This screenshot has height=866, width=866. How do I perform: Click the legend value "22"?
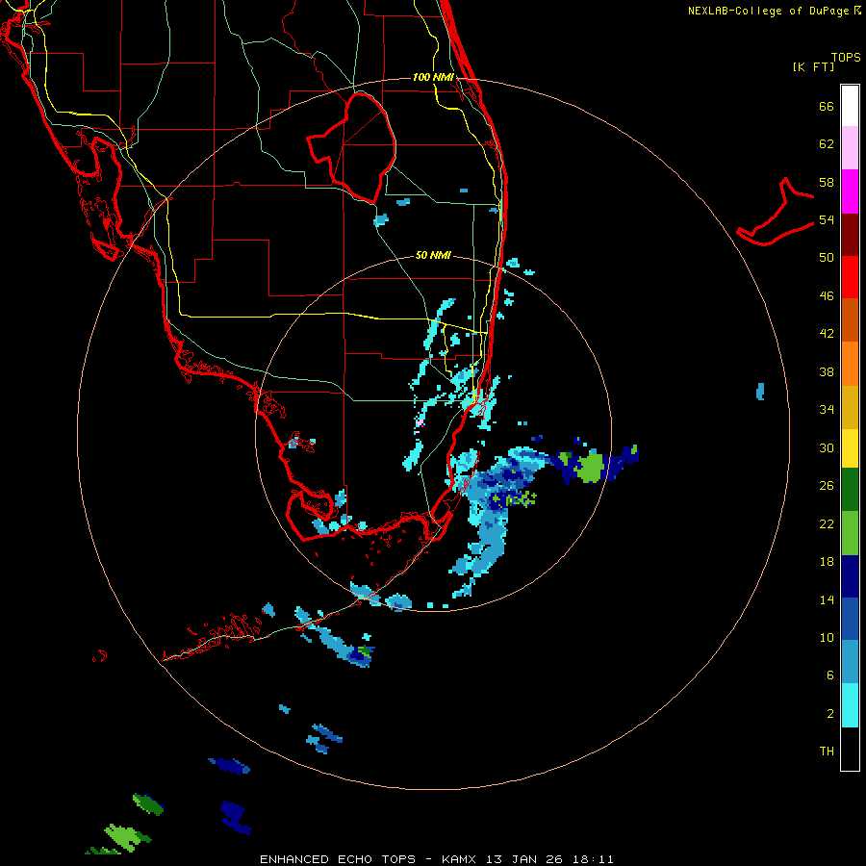827,523
